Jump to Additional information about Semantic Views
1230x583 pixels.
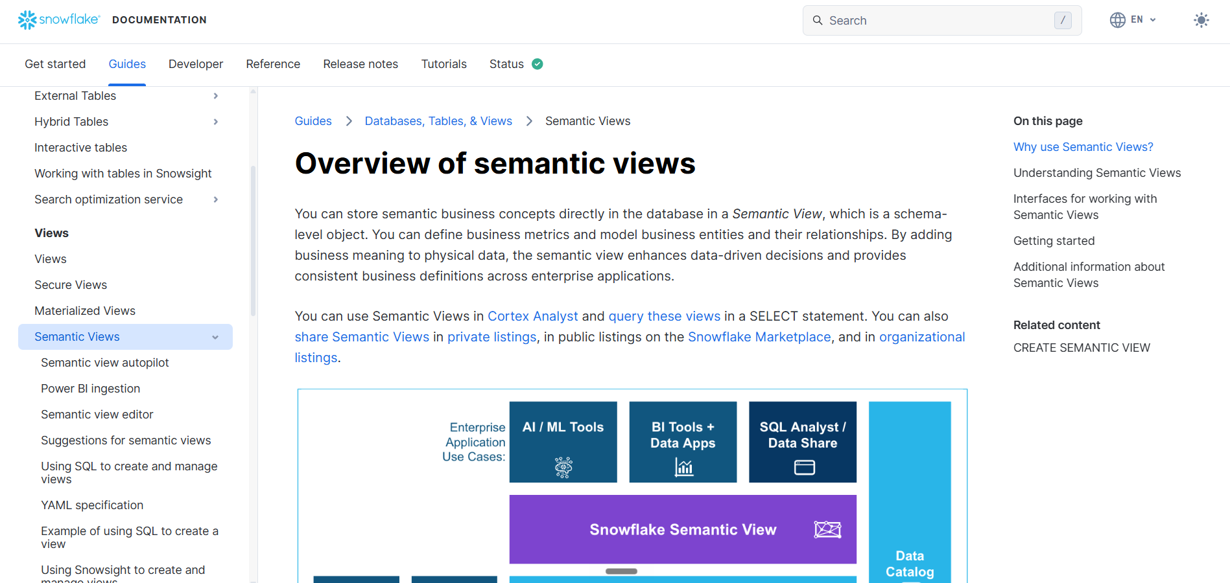click(x=1089, y=275)
